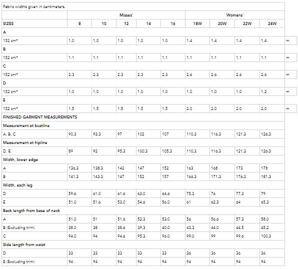The image size is (298, 269).
Task: Select the FINISHED GARMENT MEASUREMENTS heading
Action: [40, 117]
